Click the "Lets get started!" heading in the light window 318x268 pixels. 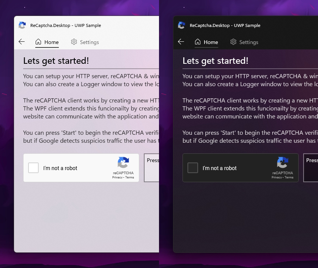coord(56,61)
